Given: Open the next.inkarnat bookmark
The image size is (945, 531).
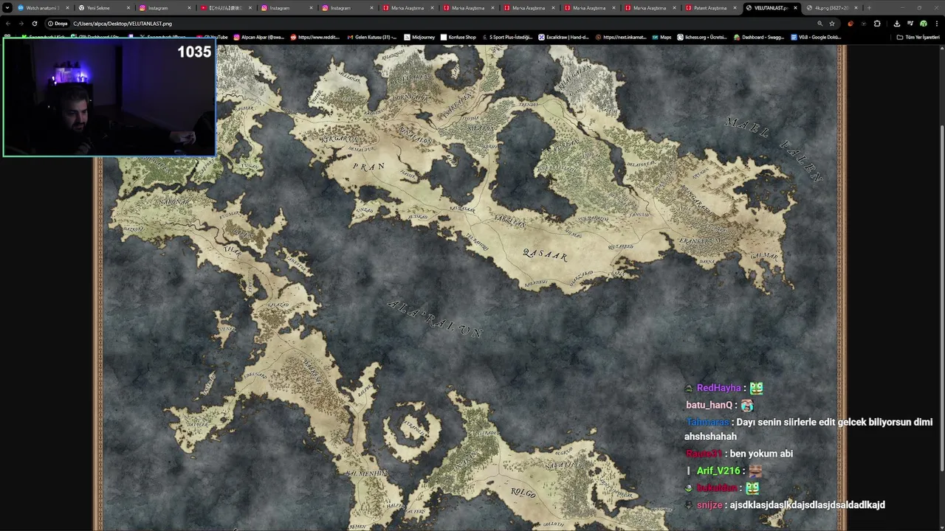Looking at the screenshot, I should point(620,37).
